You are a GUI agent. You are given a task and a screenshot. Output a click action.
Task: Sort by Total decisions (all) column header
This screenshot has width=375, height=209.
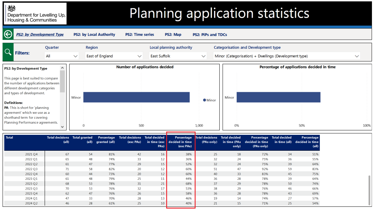coord(58,139)
